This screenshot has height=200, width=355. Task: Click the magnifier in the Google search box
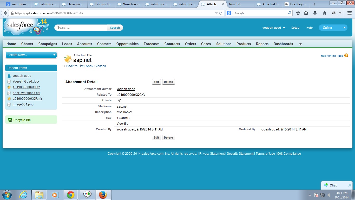(x=290, y=13)
